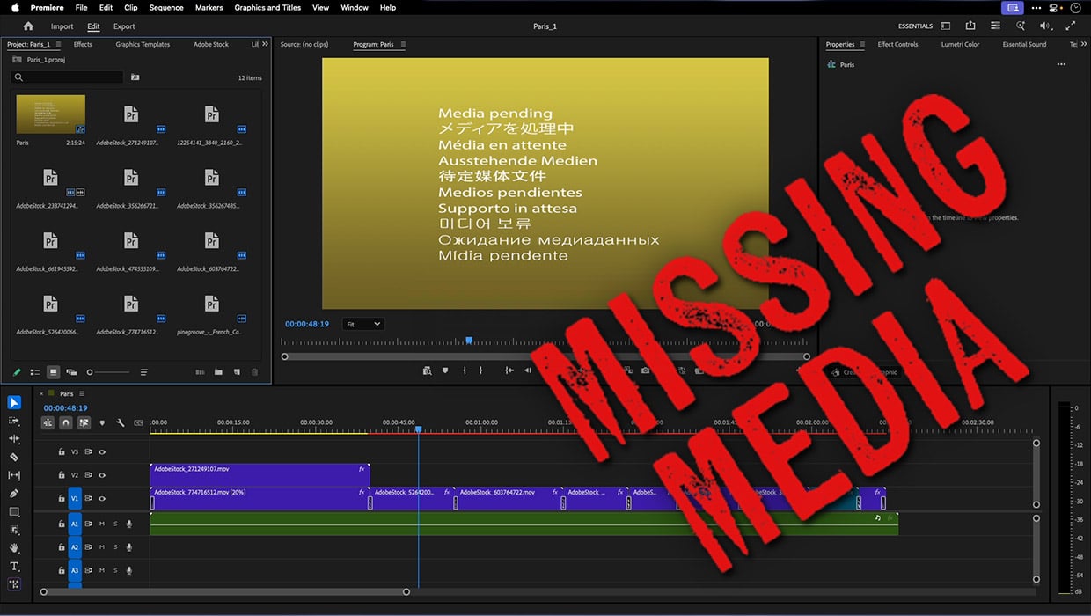Image resolution: width=1091 pixels, height=616 pixels.
Task: Open the Graphics and Titles menu
Action: click(267, 7)
